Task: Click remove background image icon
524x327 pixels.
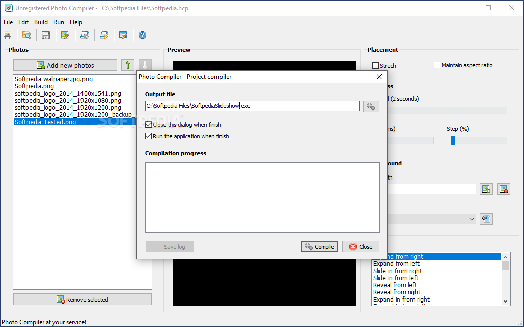Action: 504,189
